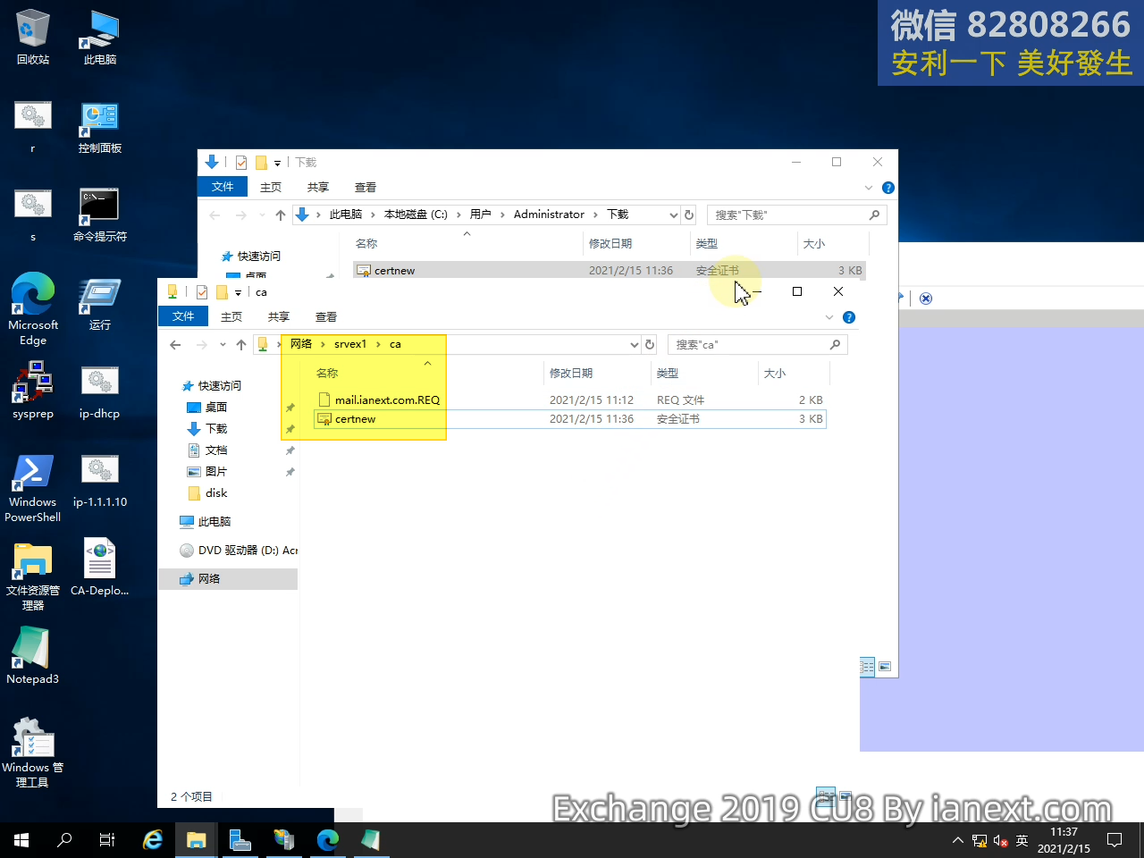
Task: Open Server Manager on taskbar
Action: (240, 840)
